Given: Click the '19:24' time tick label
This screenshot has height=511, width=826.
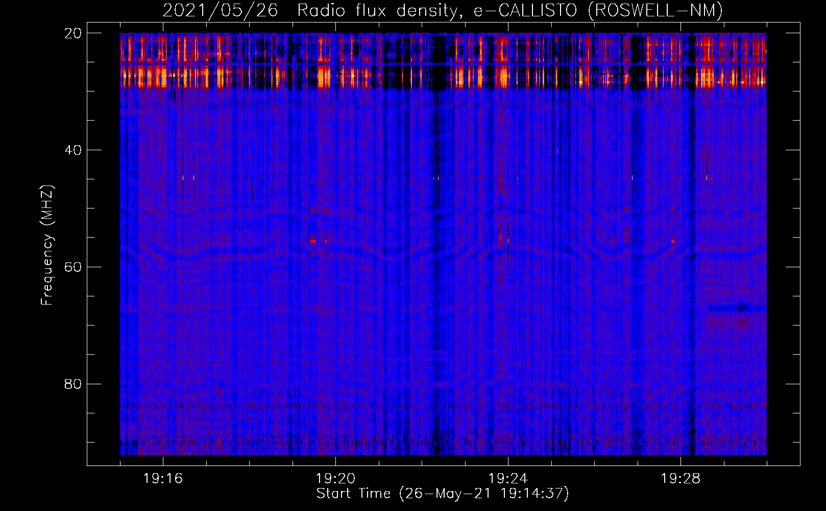Looking at the screenshot, I should click(x=508, y=479).
